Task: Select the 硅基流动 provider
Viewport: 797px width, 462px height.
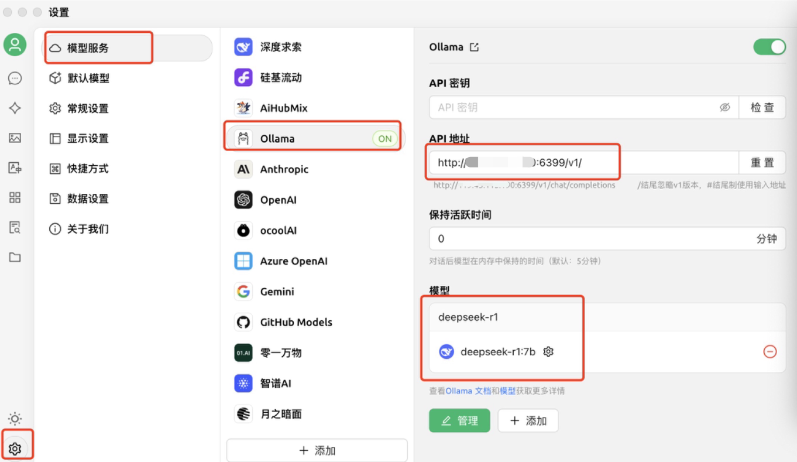Action: tap(317, 77)
